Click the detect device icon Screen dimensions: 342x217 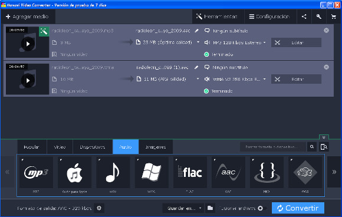coord(324,147)
